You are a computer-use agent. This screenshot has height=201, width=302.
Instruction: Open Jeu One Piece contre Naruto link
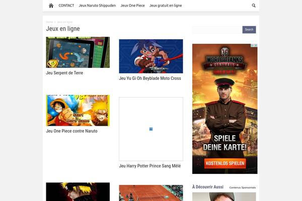tap(71, 131)
